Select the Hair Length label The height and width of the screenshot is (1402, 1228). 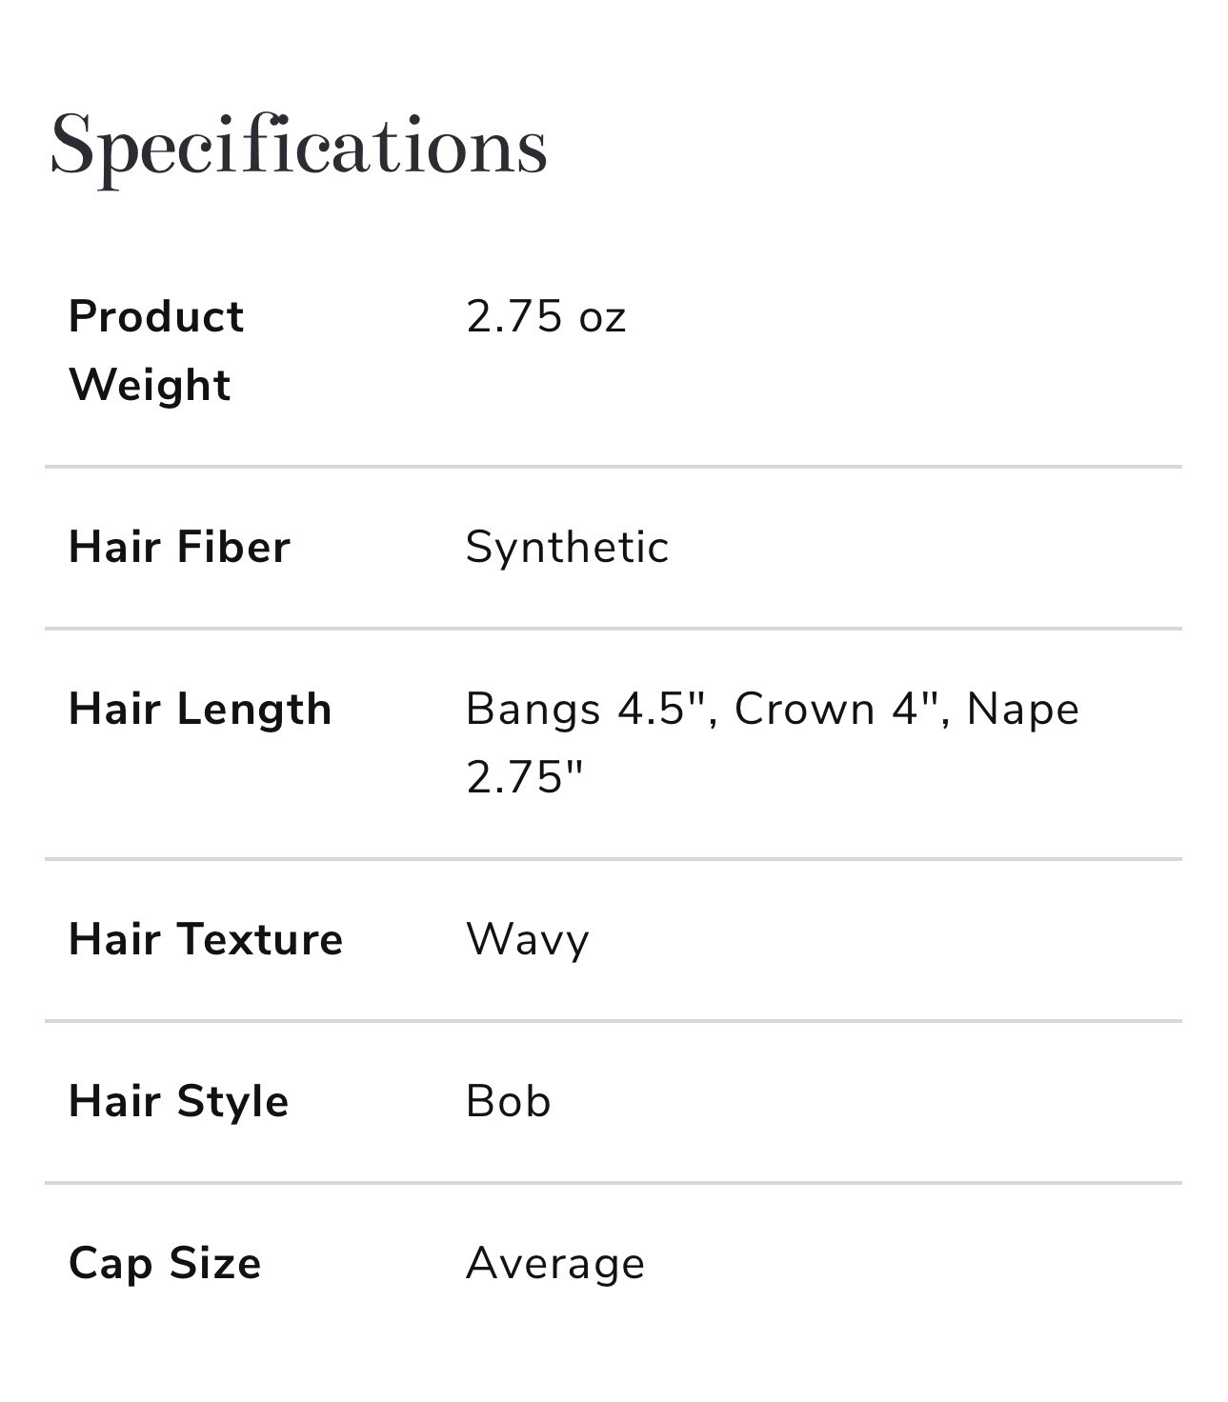(200, 710)
